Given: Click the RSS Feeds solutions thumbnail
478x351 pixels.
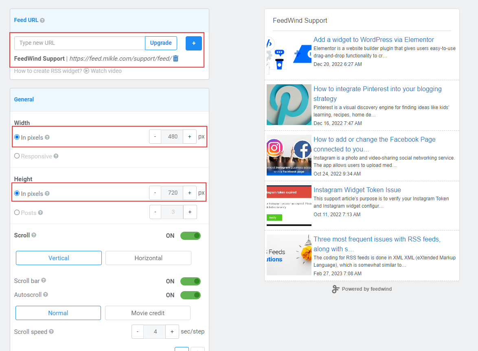Looking at the screenshot, I should point(289,255).
